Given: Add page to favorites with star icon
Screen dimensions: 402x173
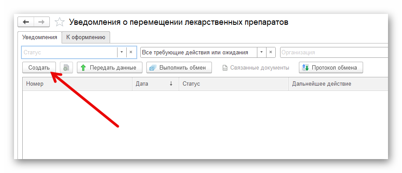Looking at the screenshot, I should point(59,22).
